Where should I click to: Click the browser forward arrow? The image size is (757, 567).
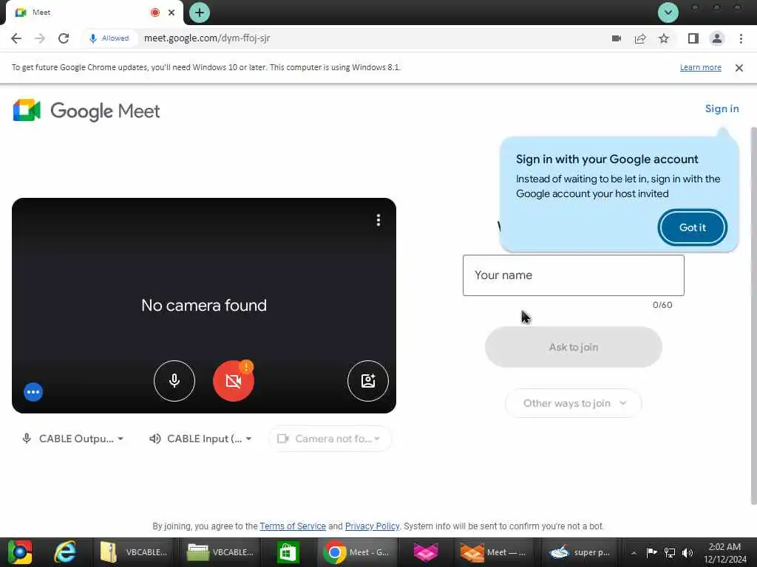pos(40,38)
